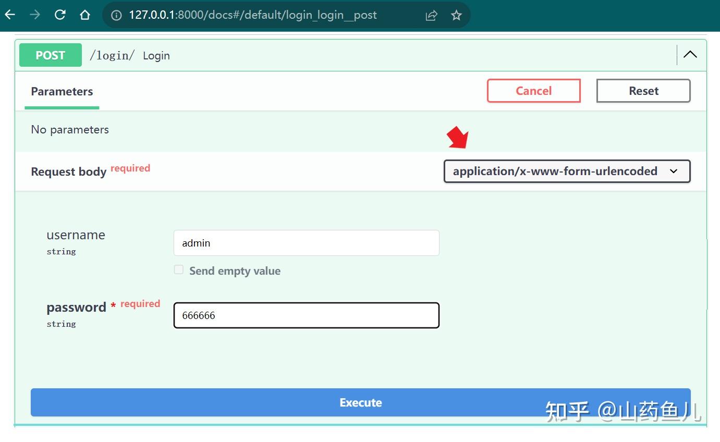
Task: Click the username input containing admin
Action: [x=306, y=242]
